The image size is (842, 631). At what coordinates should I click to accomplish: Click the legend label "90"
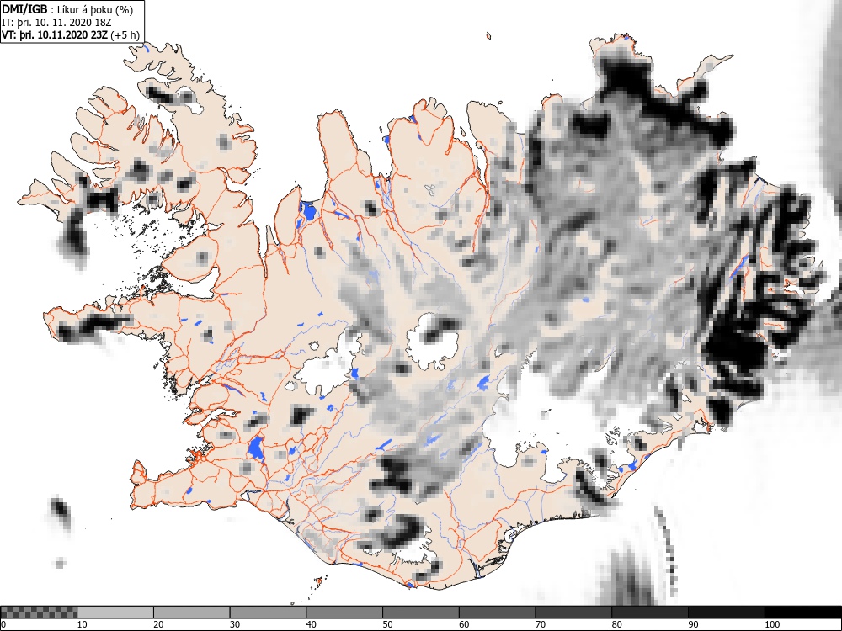(693, 624)
